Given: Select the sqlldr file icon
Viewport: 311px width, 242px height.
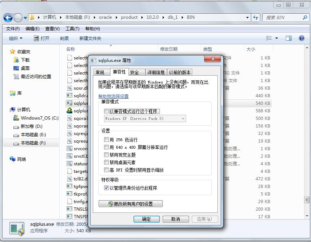Looking at the screenshot, I should coord(69,95).
